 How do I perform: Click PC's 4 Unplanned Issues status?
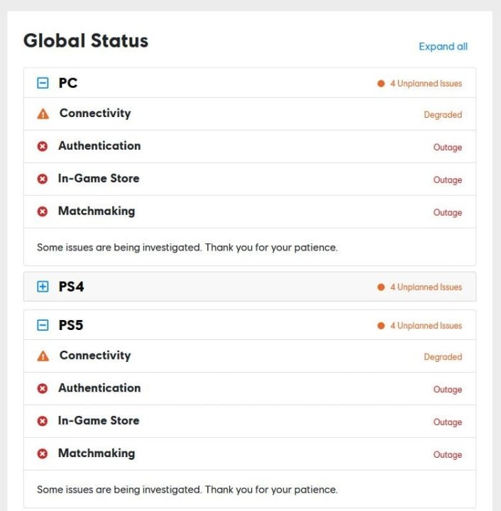[x=425, y=84]
